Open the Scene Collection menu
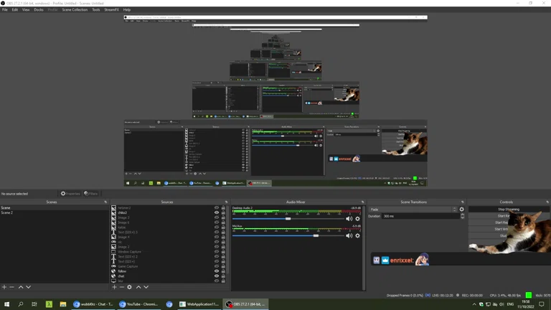The width and height of the screenshot is (551, 310). [x=75, y=10]
